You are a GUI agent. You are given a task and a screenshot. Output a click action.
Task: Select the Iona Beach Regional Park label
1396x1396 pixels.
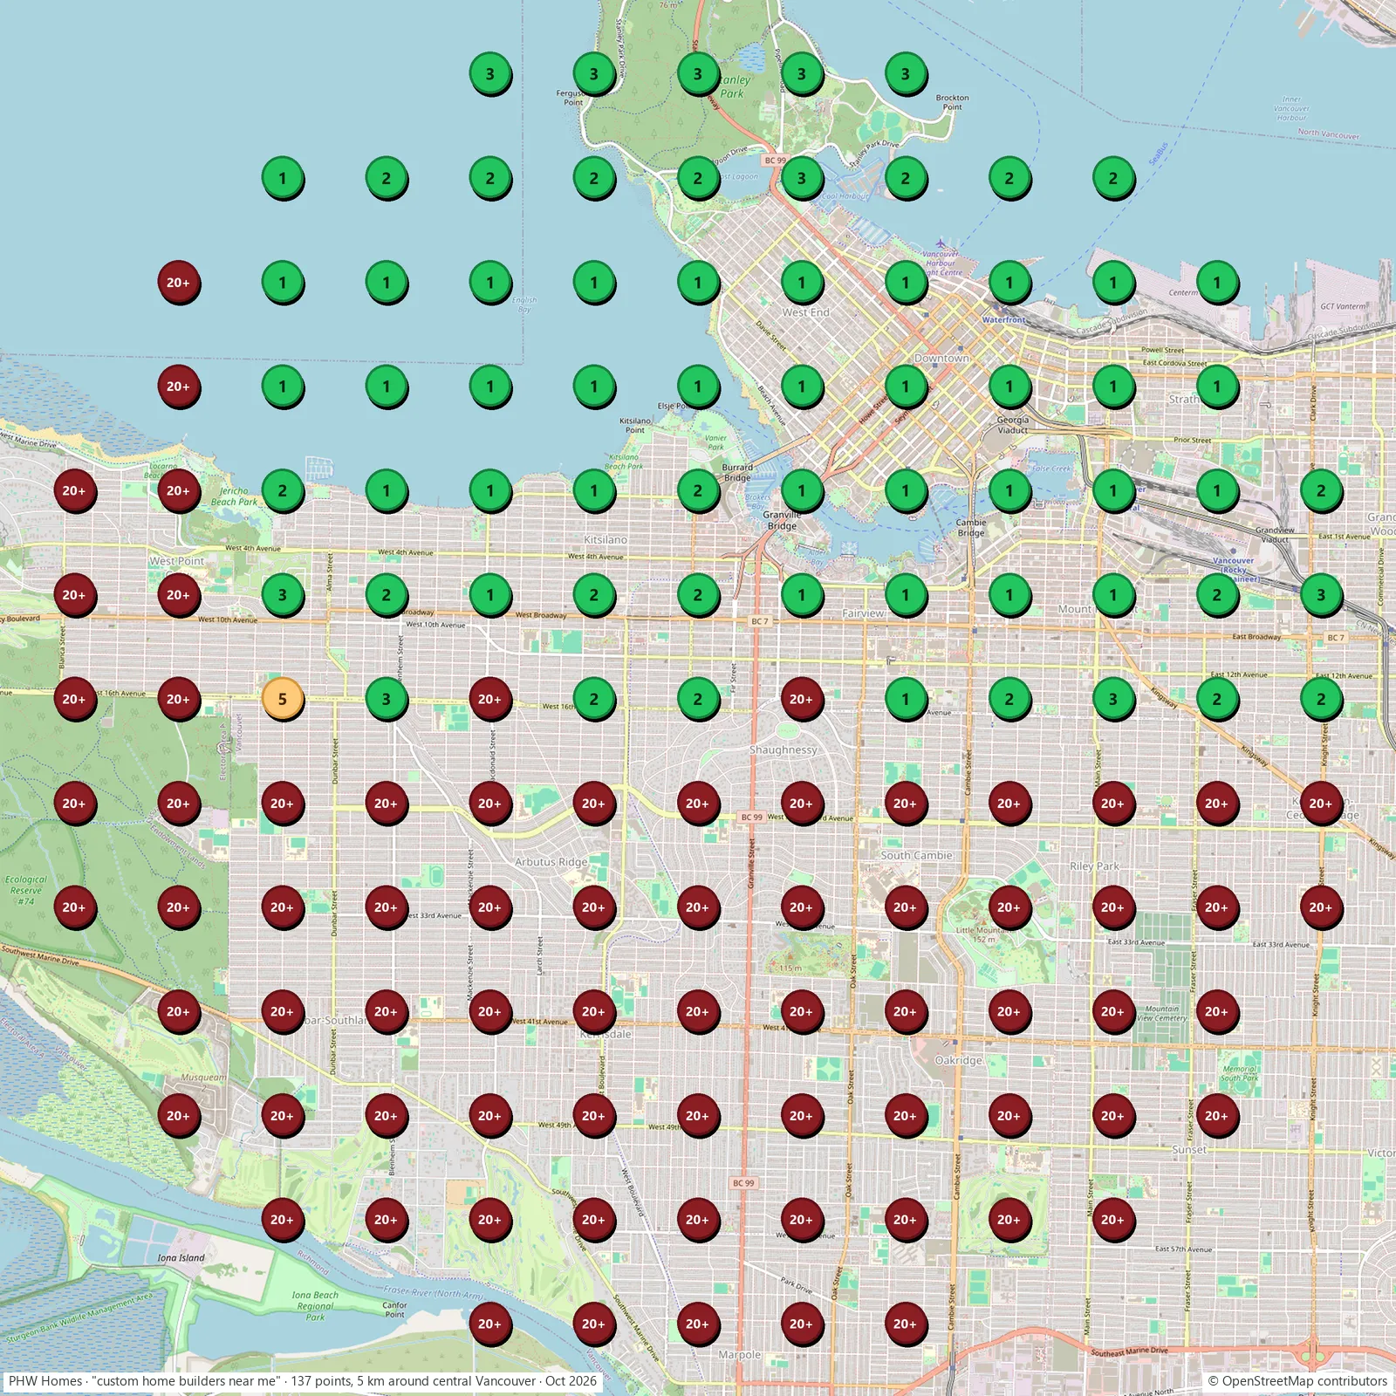pos(315,1306)
